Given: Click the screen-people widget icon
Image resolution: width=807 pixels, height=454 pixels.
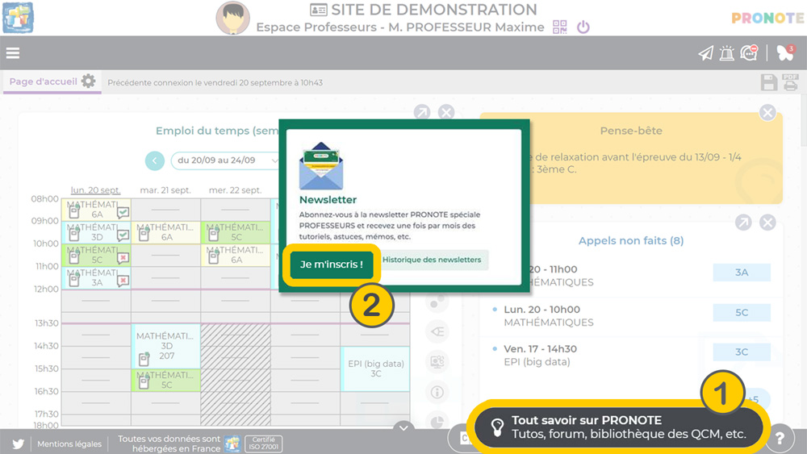Looking at the screenshot, I should click(x=437, y=362).
